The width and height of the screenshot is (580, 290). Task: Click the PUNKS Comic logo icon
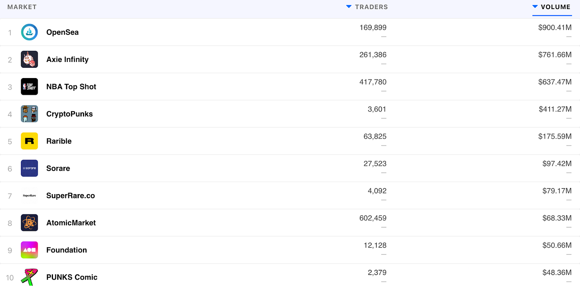[x=29, y=277]
